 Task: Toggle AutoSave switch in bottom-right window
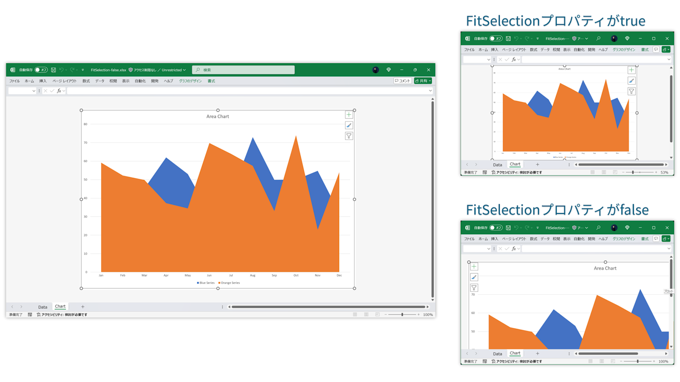click(x=496, y=228)
